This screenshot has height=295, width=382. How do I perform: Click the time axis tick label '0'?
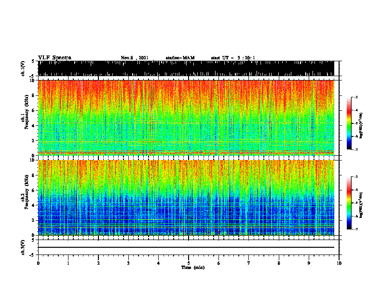(38, 263)
